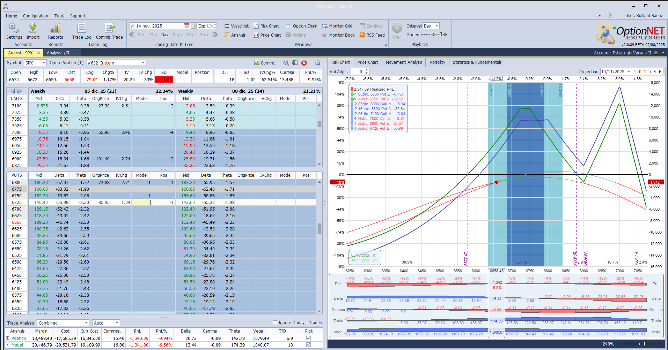Open the Monitor Grid window
The image size is (668, 350).
click(337, 26)
